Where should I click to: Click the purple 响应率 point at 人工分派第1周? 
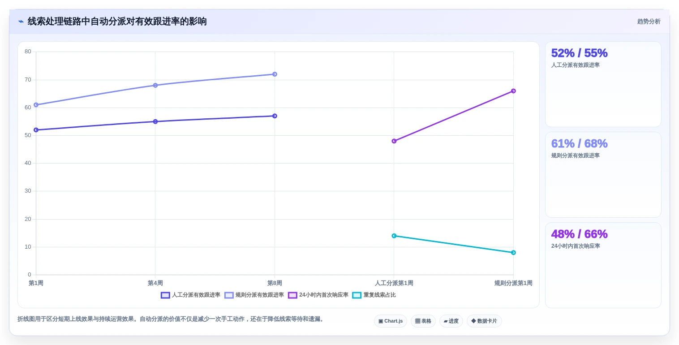click(x=394, y=141)
